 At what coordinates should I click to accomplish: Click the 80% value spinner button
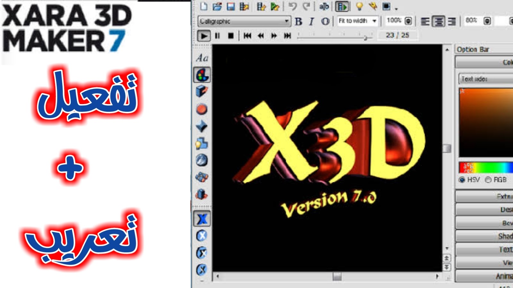pos(487,21)
